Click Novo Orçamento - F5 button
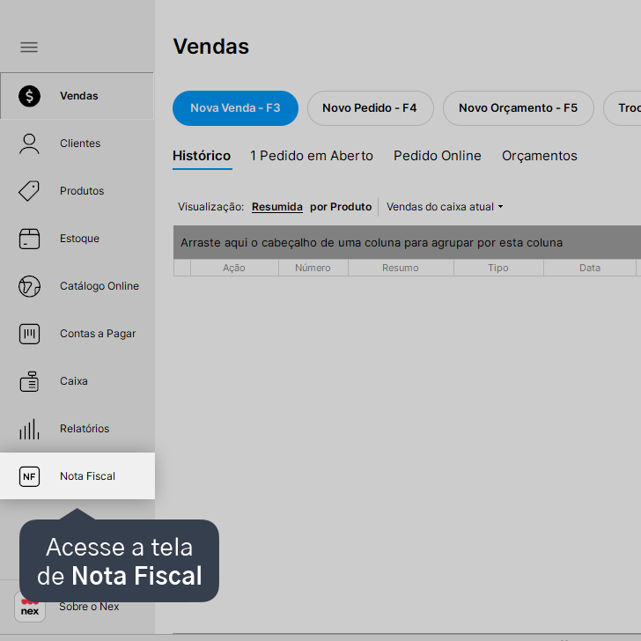This screenshot has width=641, height=641. tap(519, 108)
